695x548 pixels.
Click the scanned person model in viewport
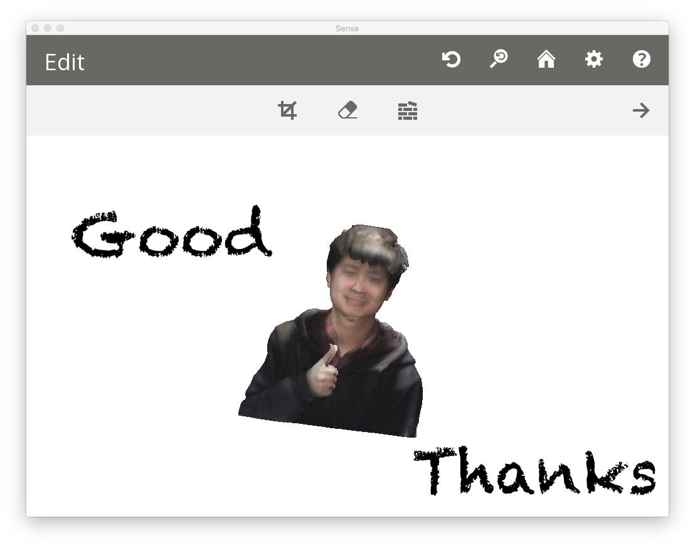331,331
